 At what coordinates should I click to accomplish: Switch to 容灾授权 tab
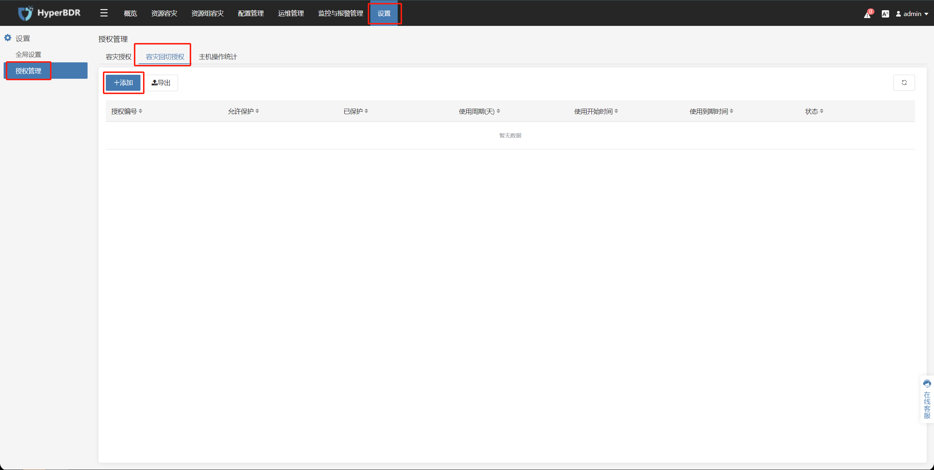(119, 57)
